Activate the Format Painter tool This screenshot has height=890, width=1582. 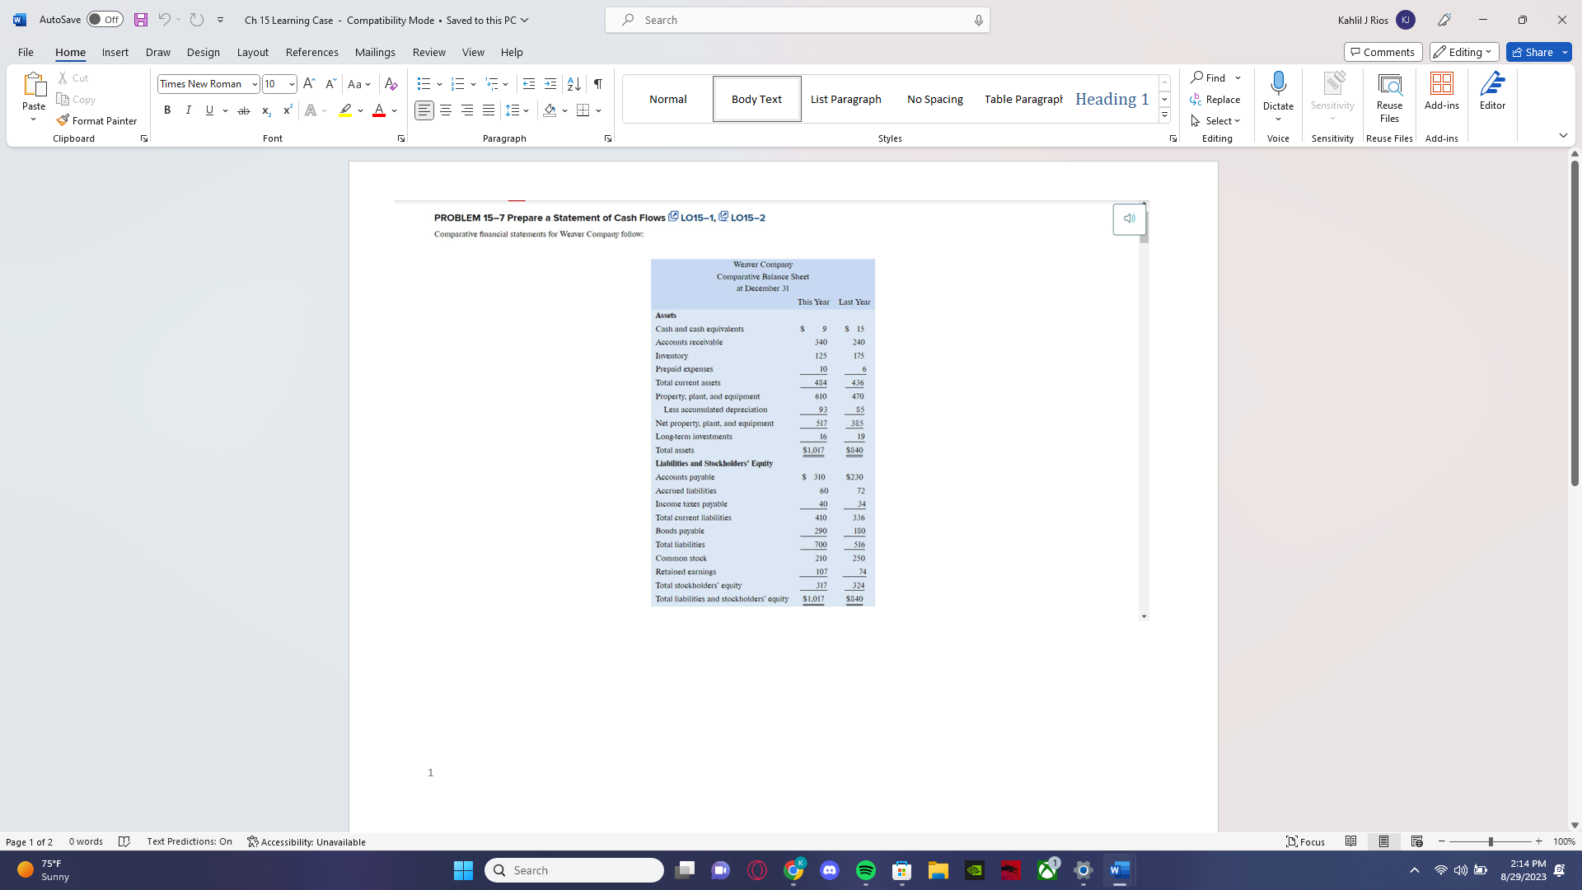[96, 119]
